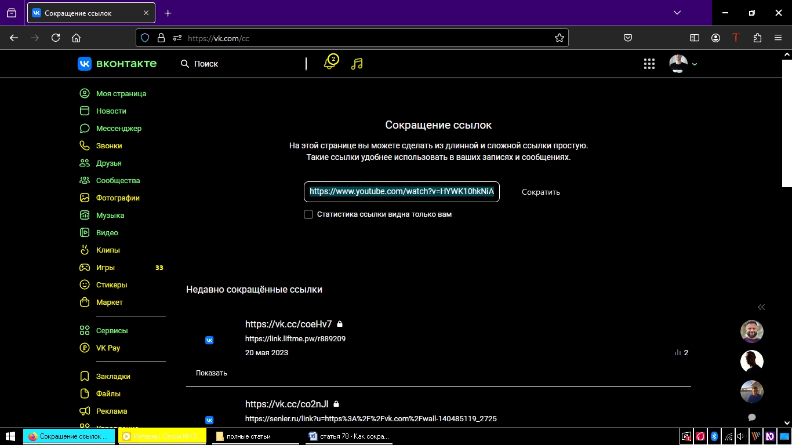Click the Игры gamepad icon
The height and width of the screenshot is (445, 792).
(85, 267)
